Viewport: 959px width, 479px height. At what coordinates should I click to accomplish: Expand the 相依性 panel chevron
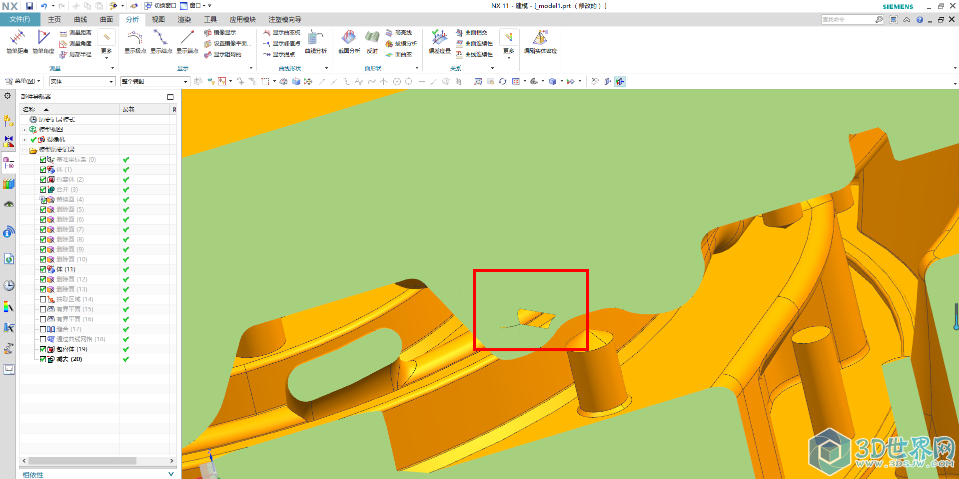pyautogui.click(x=171, y=475)
